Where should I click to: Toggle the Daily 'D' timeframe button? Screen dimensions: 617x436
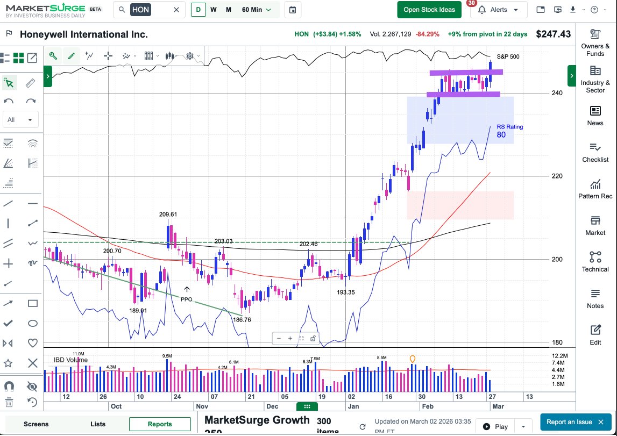pos(198,10)
